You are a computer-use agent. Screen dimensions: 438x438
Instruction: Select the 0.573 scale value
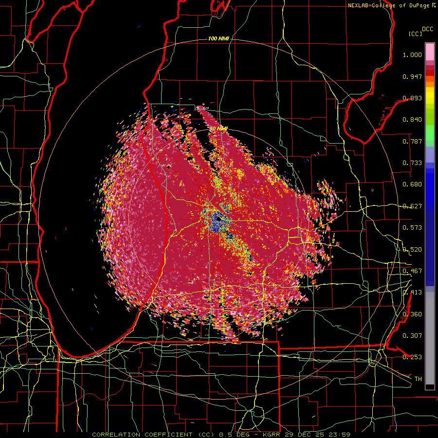pyautogui.click(x=412, y=228)
